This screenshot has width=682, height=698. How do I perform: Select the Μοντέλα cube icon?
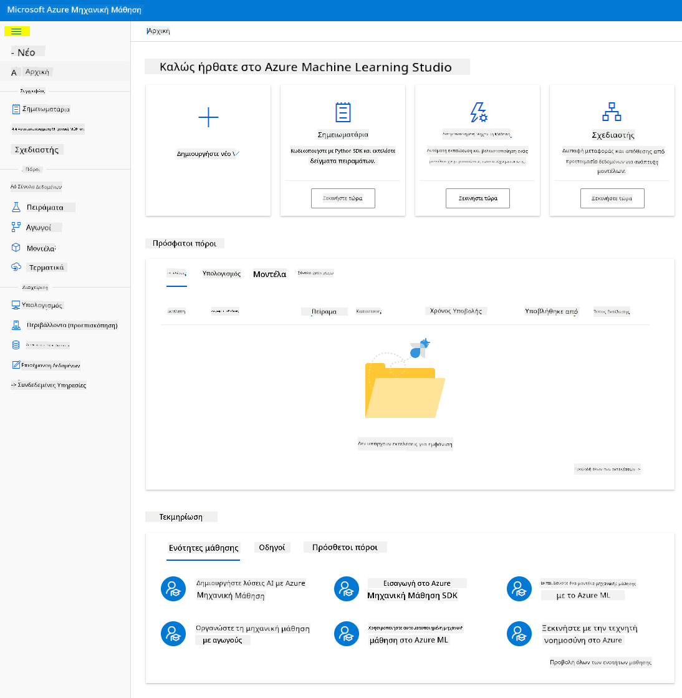(16, 248)
